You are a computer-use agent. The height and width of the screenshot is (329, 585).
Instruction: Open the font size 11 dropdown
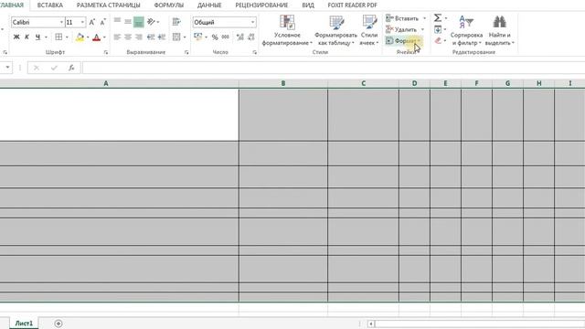[x=82, y=22]
